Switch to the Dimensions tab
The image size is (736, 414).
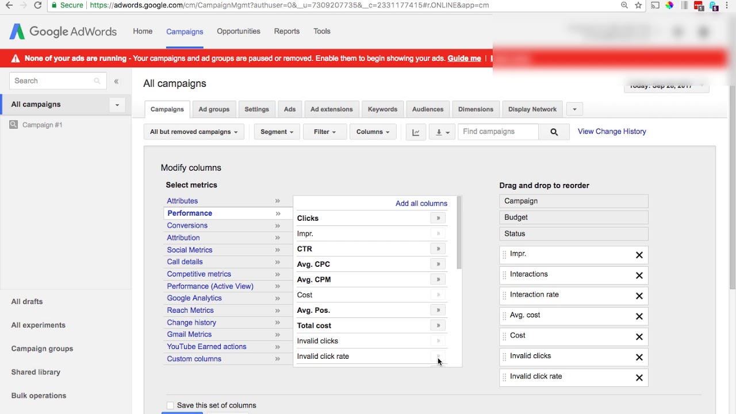[476, 109]
